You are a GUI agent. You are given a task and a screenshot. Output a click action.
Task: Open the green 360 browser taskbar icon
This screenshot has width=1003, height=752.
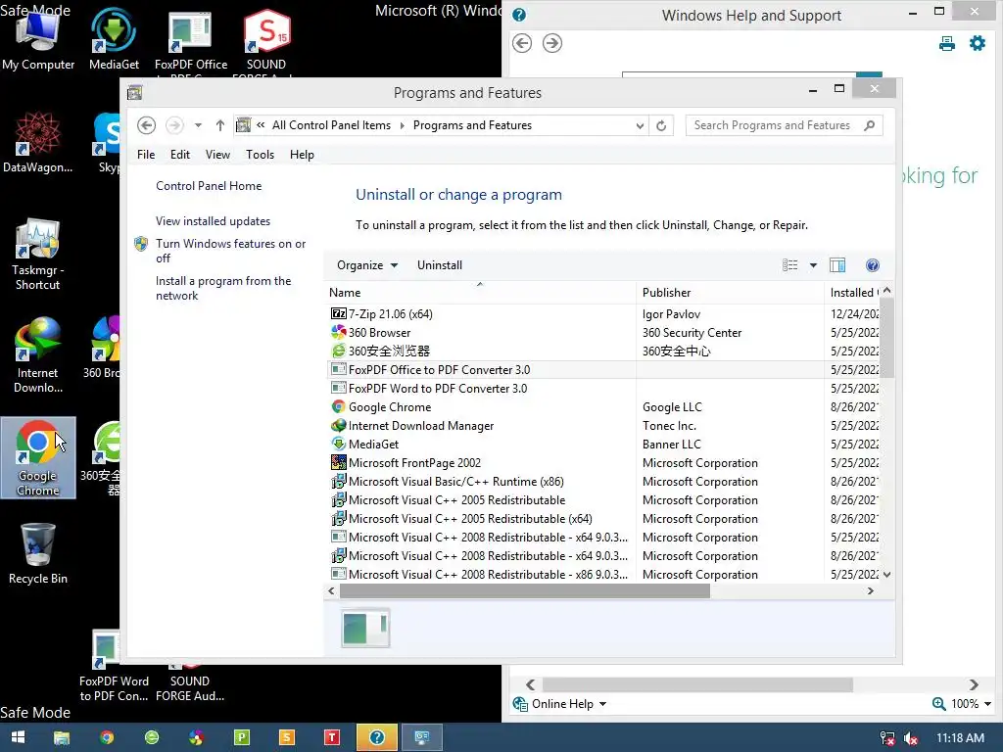[x=152, y=737]
